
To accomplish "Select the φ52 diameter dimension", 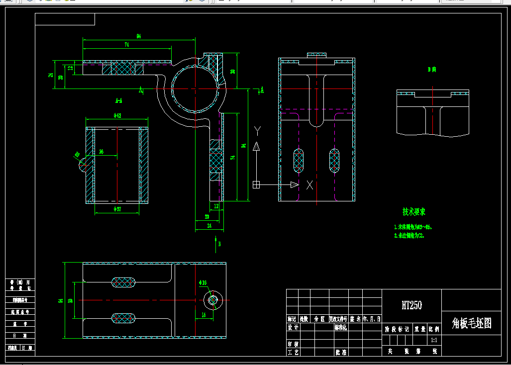I will (117, 115).
